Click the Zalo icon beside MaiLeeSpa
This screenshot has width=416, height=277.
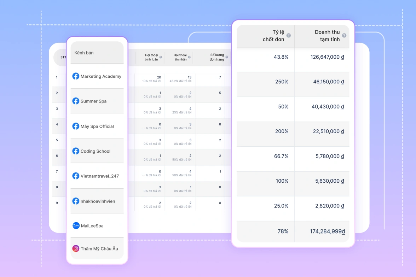(x=76, y=226)
